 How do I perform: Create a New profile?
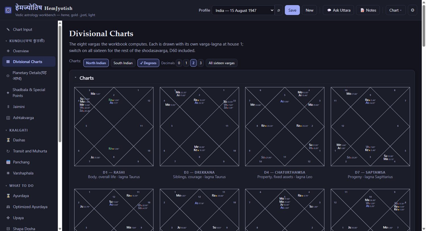309,10
